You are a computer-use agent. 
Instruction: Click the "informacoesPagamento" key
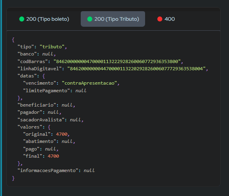pos(48,170)
